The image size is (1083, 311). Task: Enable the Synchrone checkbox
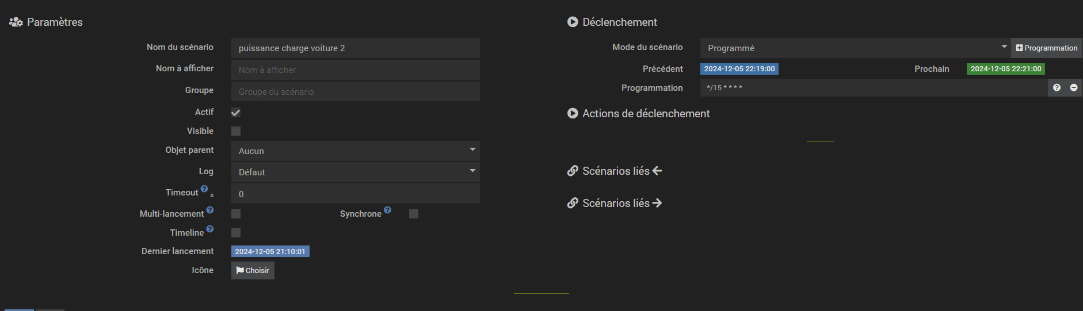tap(414, 214)
